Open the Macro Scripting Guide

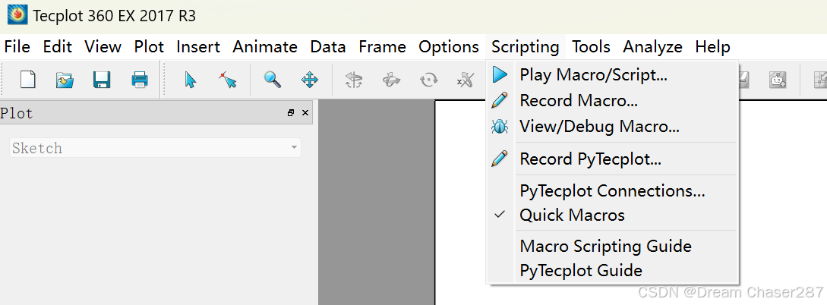pos(612,246)
